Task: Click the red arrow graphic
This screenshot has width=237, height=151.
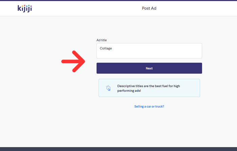Action: 73,61
